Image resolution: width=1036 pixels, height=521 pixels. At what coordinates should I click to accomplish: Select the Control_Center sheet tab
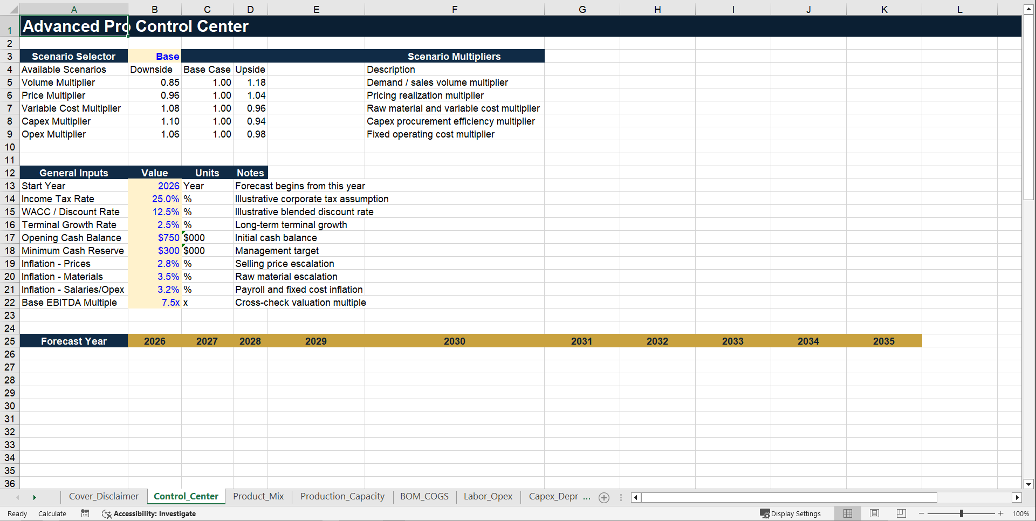pos(186,497)
